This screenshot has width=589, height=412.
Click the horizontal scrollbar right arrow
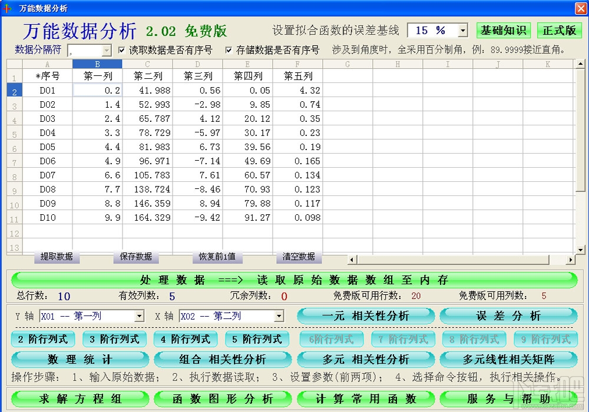(x=571, y=260)
